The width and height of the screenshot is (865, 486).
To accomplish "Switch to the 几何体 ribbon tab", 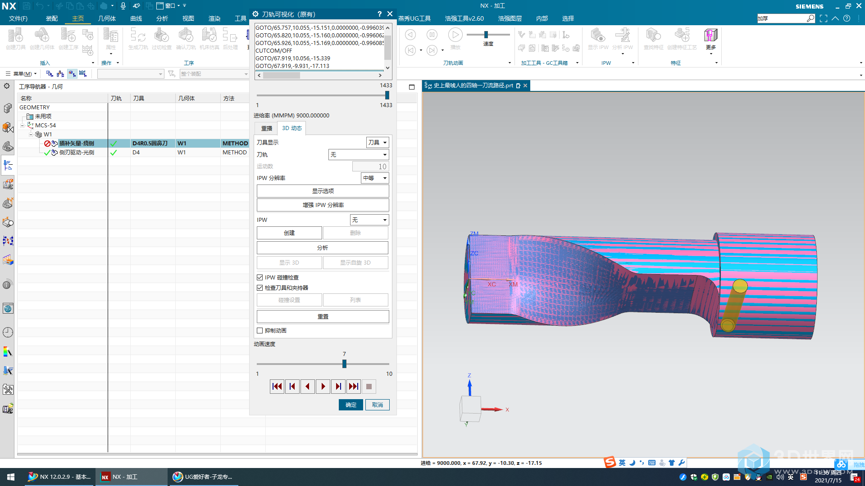I will pyautogui.click(x=107, y=18).
